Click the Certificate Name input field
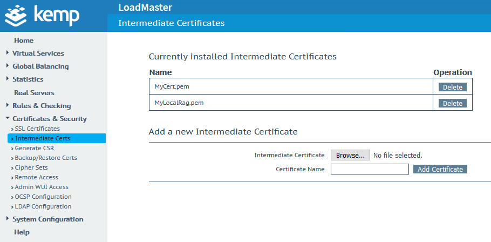This screenshot has height=242, width=491. point(370,169)
